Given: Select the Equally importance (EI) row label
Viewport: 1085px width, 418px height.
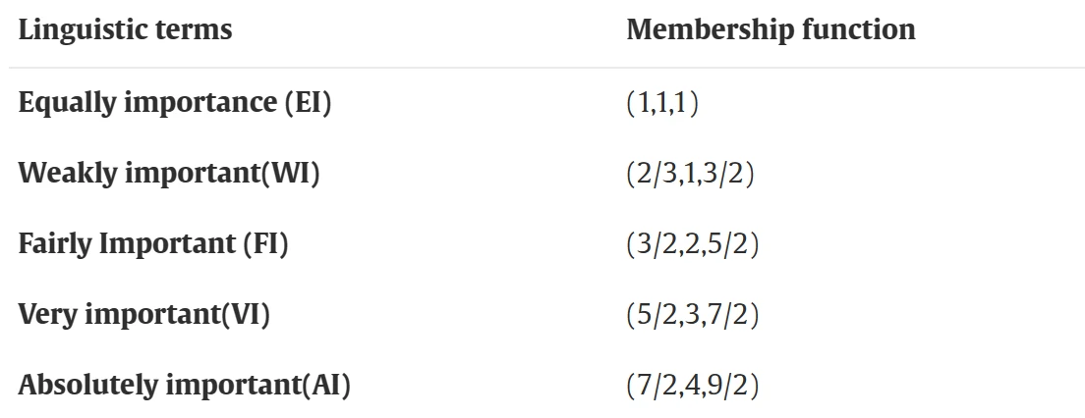Looking at the screenshot, I should click(175, 103).
